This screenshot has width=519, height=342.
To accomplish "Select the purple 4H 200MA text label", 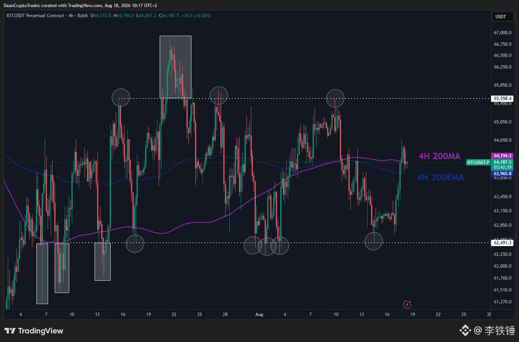I will pyautogui.click(x=439, y=156).
